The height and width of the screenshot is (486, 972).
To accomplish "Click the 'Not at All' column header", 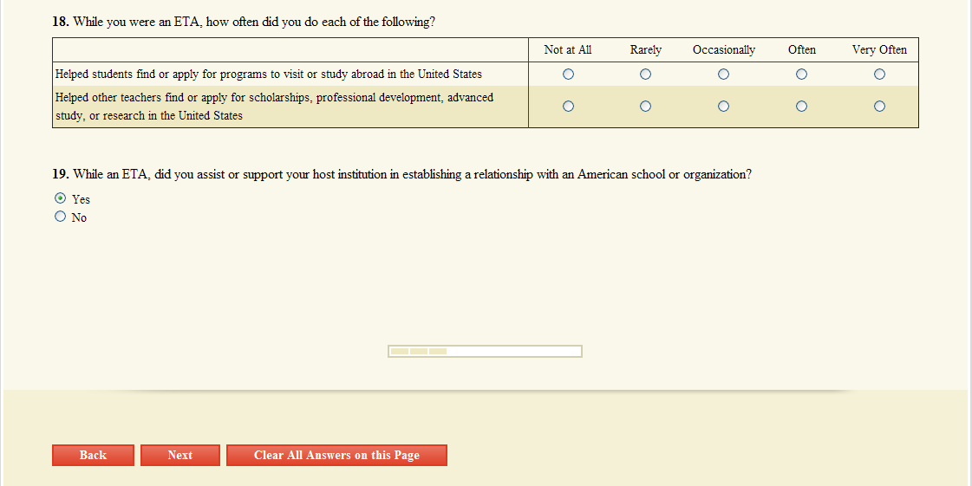I will 568,50.
